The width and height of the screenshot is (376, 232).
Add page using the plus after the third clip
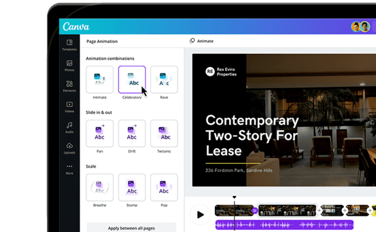pyautogui.click(x=344, y=210)
